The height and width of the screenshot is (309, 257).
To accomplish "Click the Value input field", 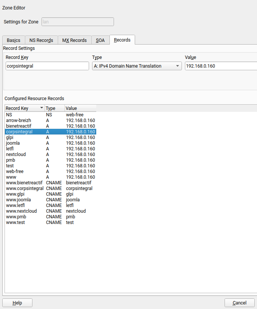I will 221,66.
